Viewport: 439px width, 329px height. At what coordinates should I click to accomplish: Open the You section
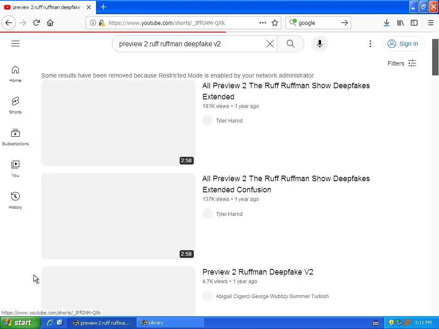15,169
